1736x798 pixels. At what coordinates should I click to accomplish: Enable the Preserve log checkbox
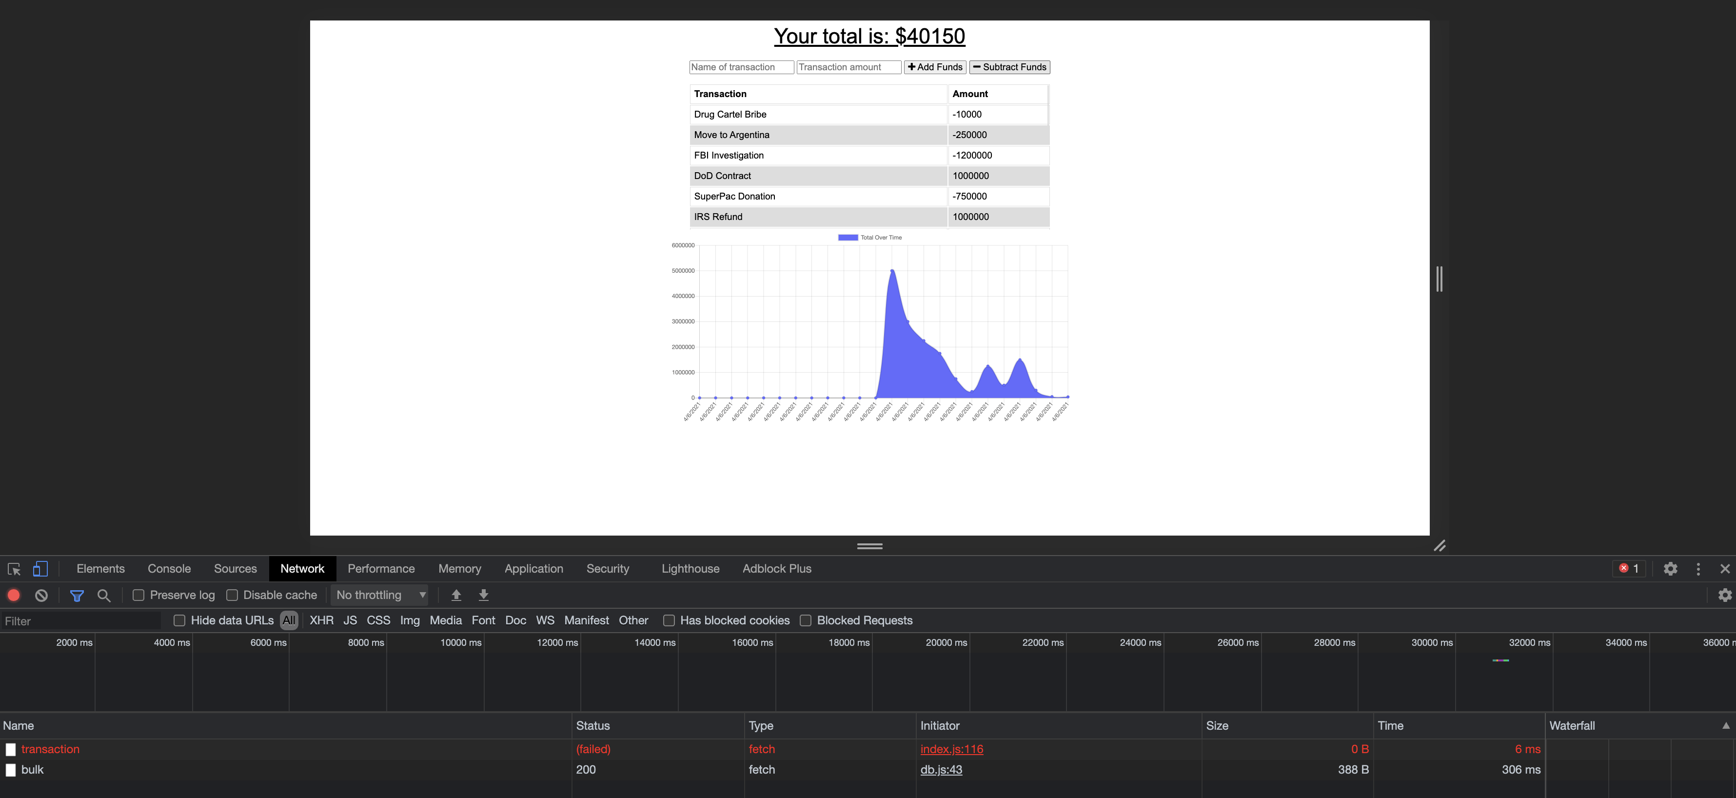click(x=138, y=595)
